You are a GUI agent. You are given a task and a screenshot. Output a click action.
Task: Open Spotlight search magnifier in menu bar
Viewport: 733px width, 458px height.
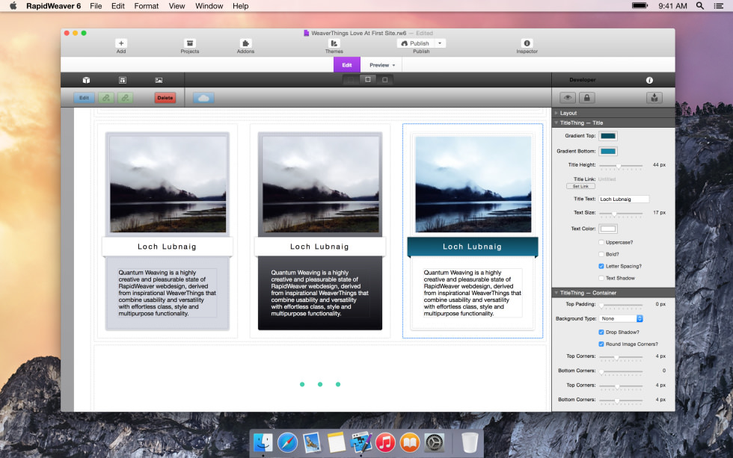(700, 5)
